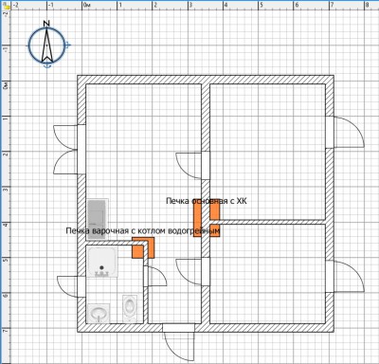The image size is (379, 364).
Task: Click the compass resize handle on right
Action: (x=67, y=45)
